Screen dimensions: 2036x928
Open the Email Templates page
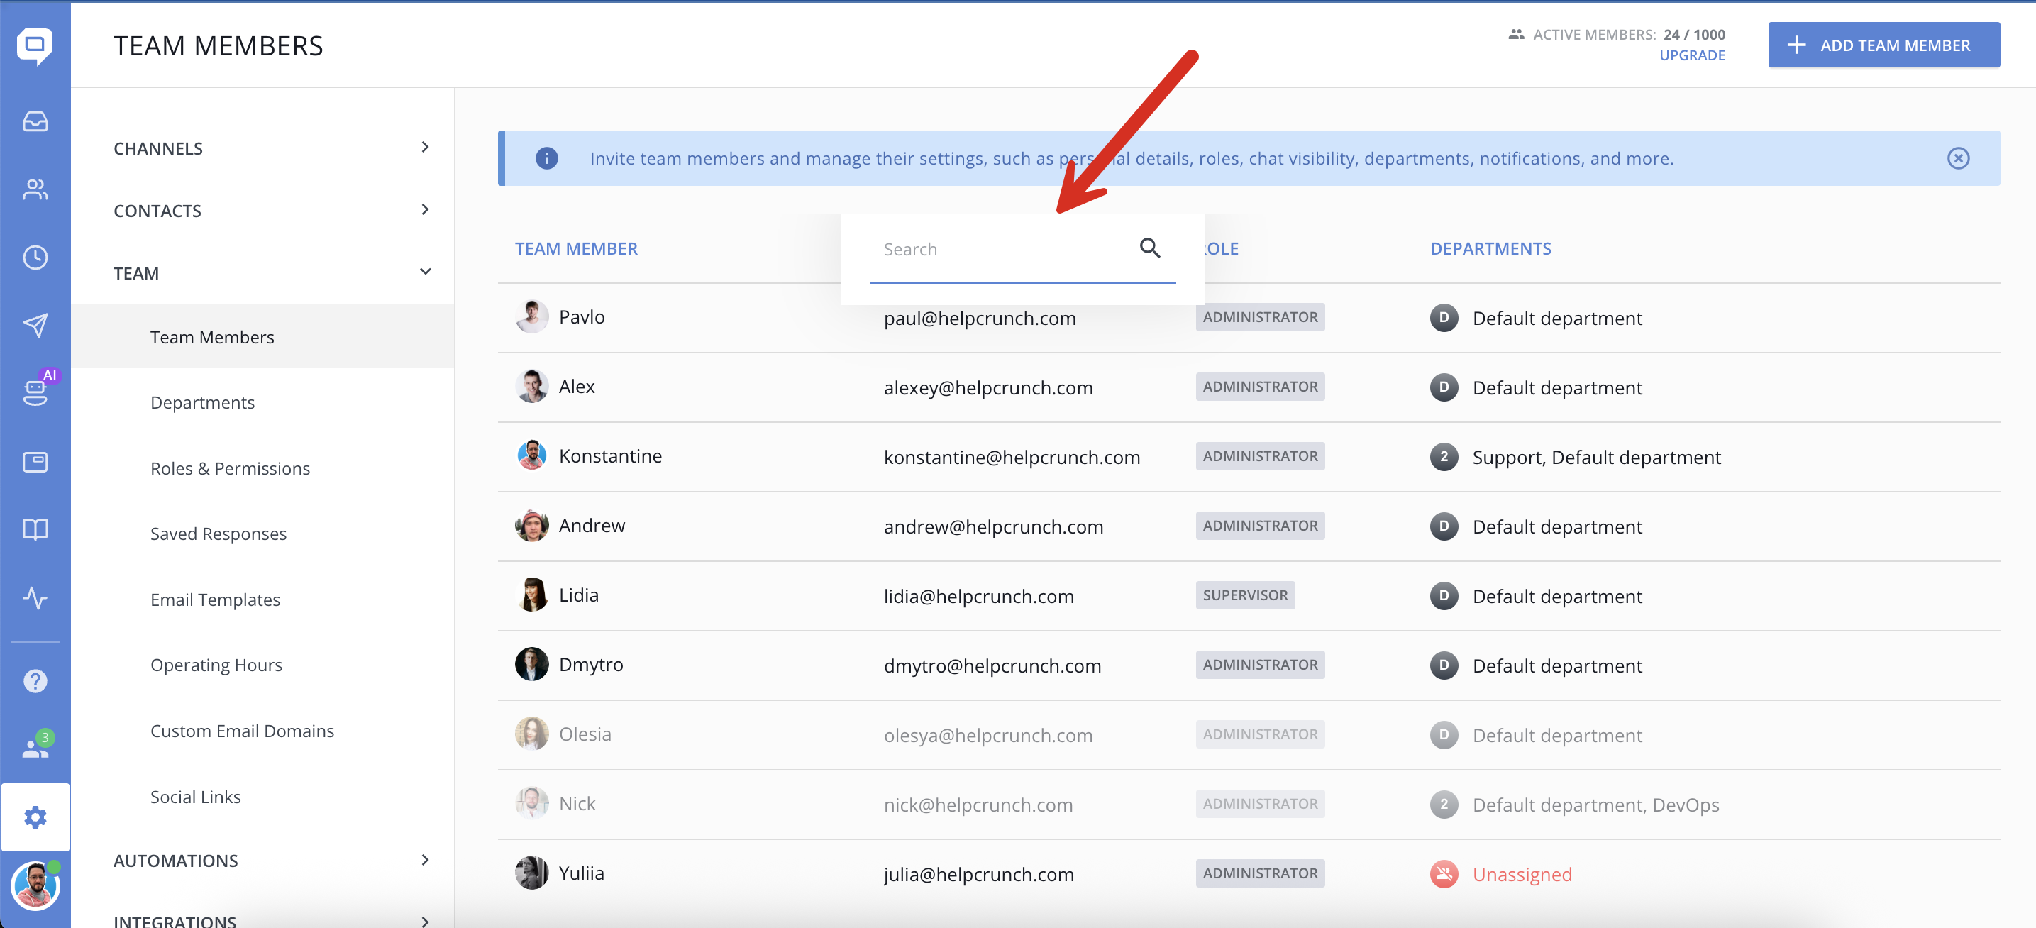coord(215,600)
